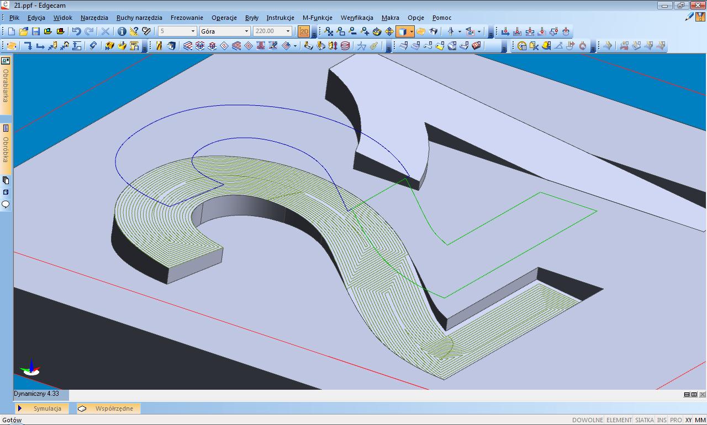Open the Makra menu
707x425 pixels.
(391, 18)
